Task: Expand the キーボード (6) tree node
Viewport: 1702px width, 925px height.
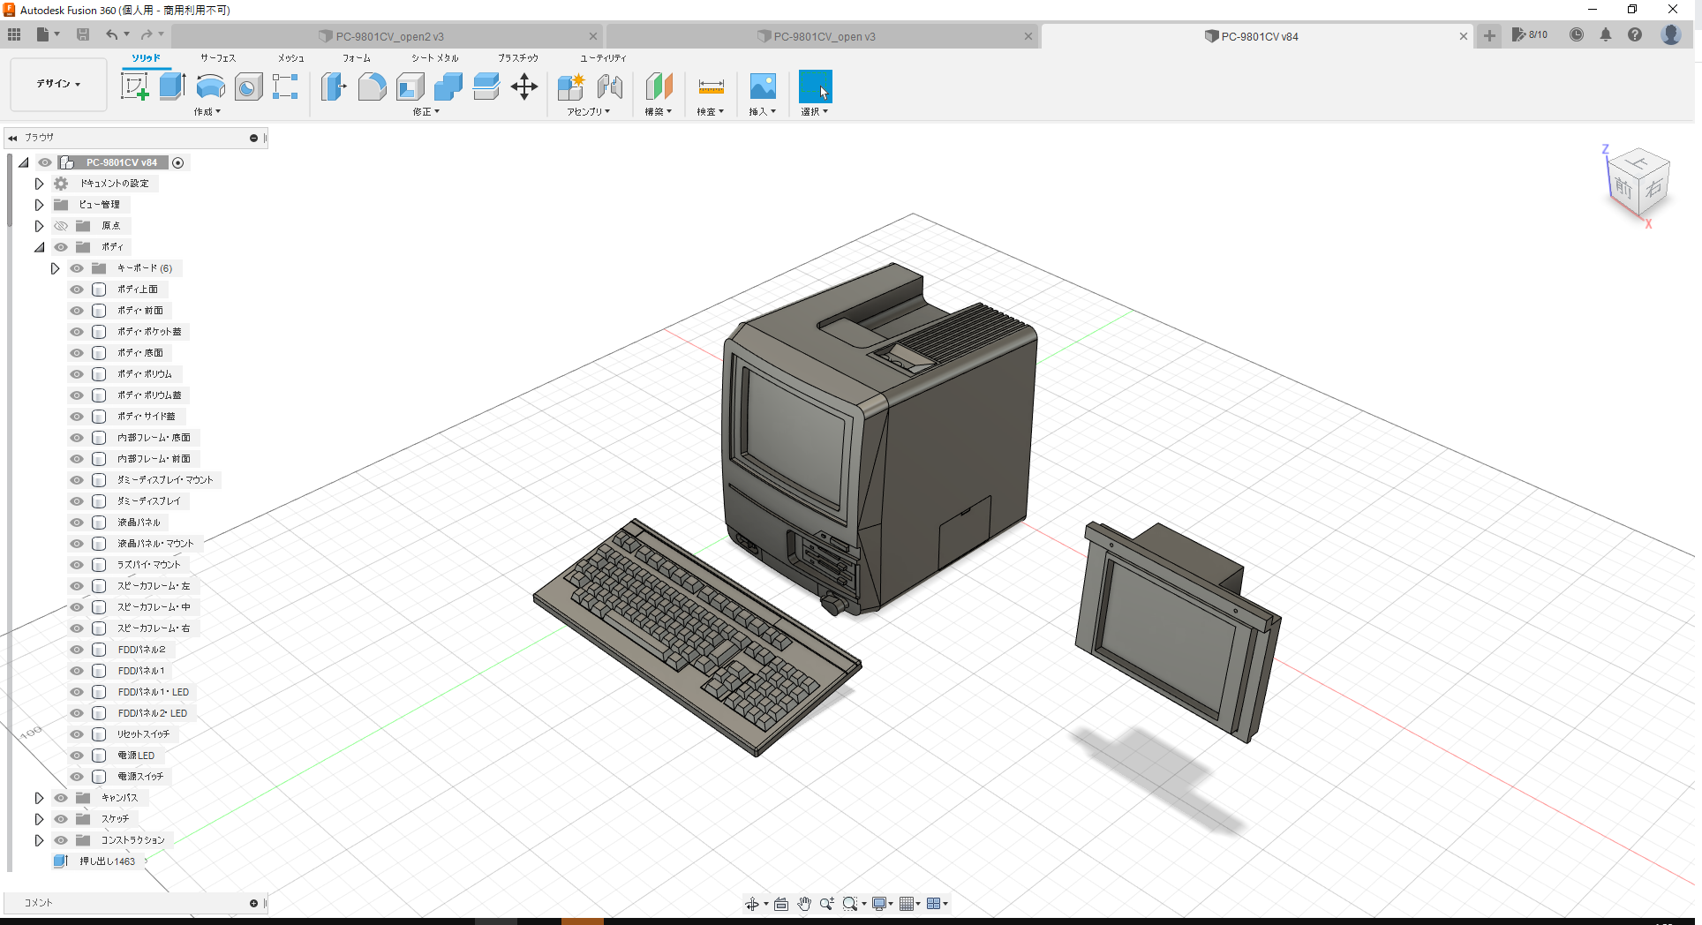Action: pos(55,267)
